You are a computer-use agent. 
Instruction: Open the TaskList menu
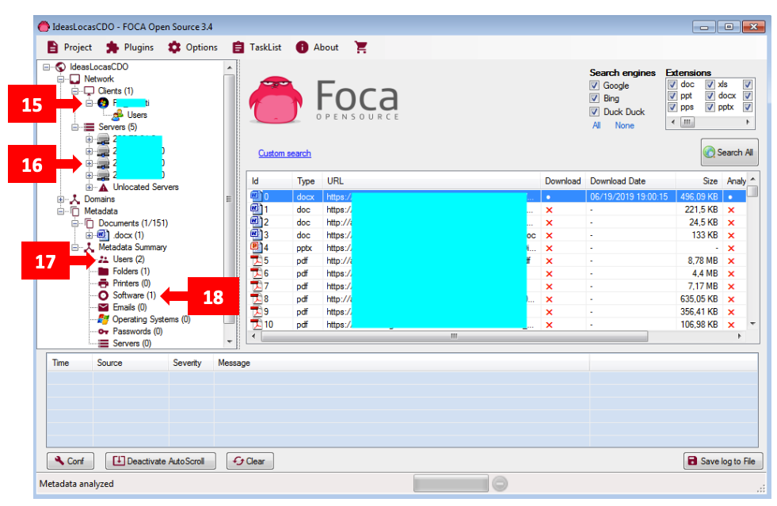coord(257,47)
